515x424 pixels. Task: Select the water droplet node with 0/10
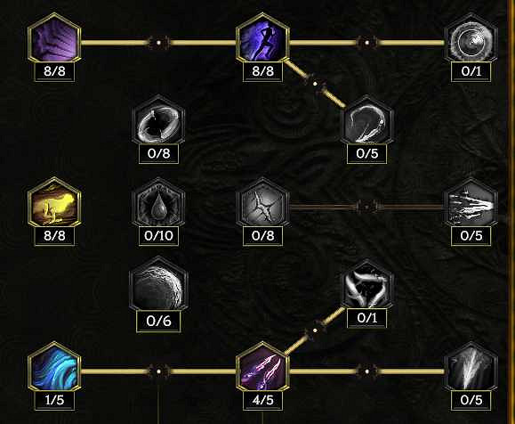(x=158, y=203)
